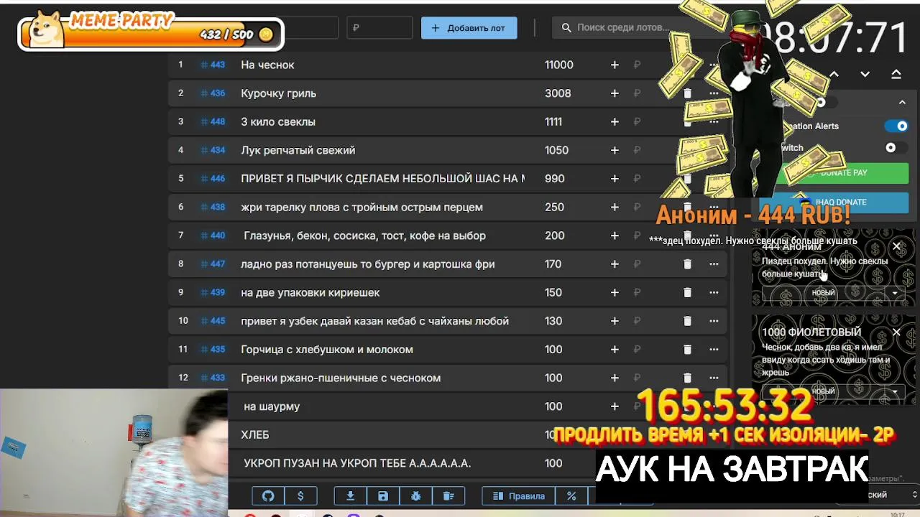The width and height of the screenshot is (920, 517).
Task: Click 'жри тарелку плова' lot name
Action: pos(362,208)
